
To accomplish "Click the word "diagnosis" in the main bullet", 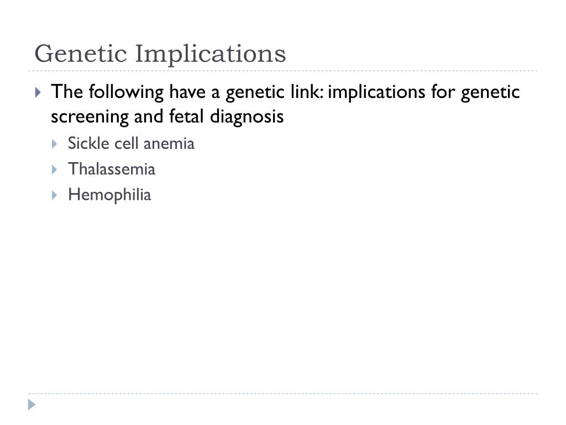I will [x=247, y=116].
